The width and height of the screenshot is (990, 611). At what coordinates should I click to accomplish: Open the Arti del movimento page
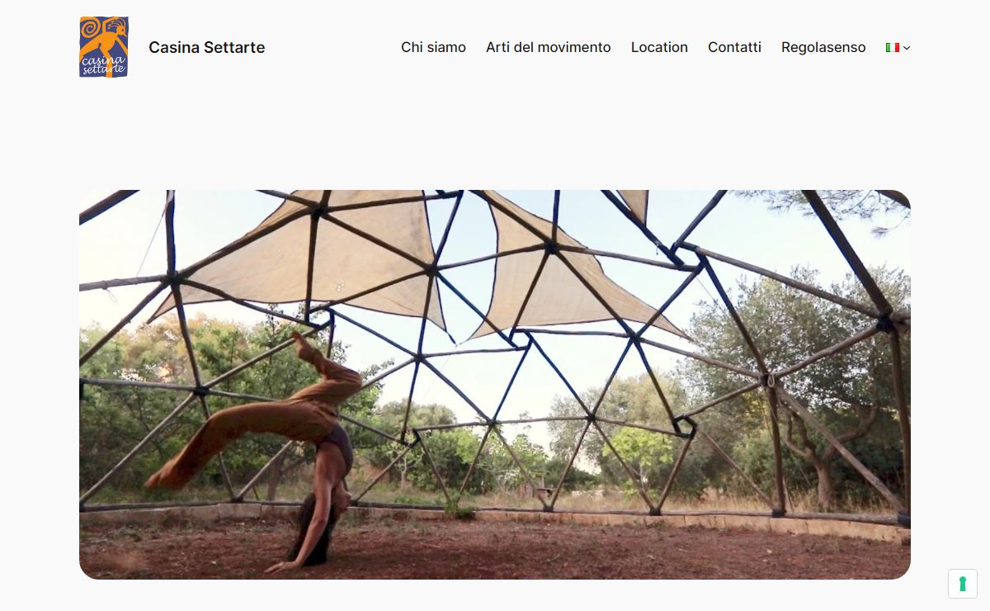[x=549, y=47]
